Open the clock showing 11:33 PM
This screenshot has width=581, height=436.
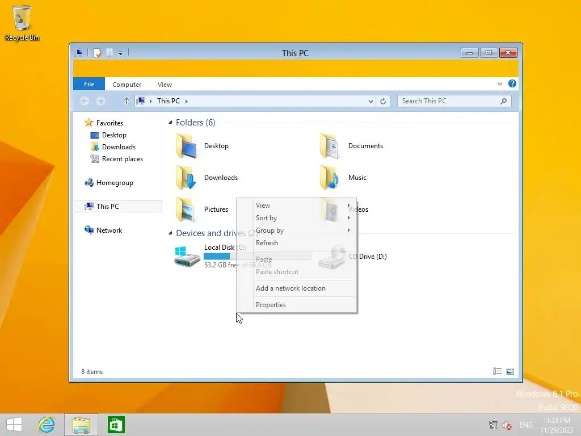557,425
